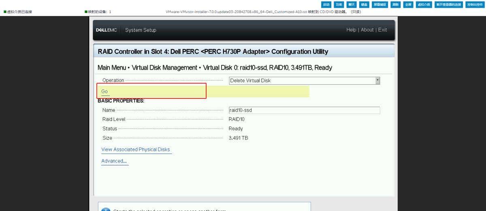Click the RAID10 Raid Level value
The height and width of the screenshot is (211, 486).
tap(237, 119)
